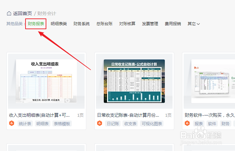The image size is (235, 151).
Task: Switch to the 明细表类 category
Action: click(59, 24)
